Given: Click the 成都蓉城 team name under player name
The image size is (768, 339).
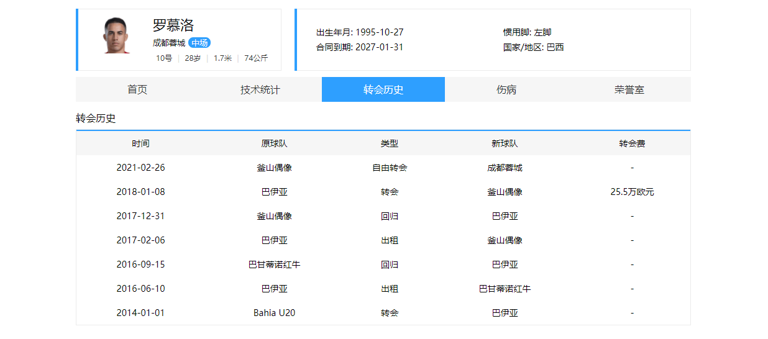Looking at the screenshot, I should tap(169, 43).
